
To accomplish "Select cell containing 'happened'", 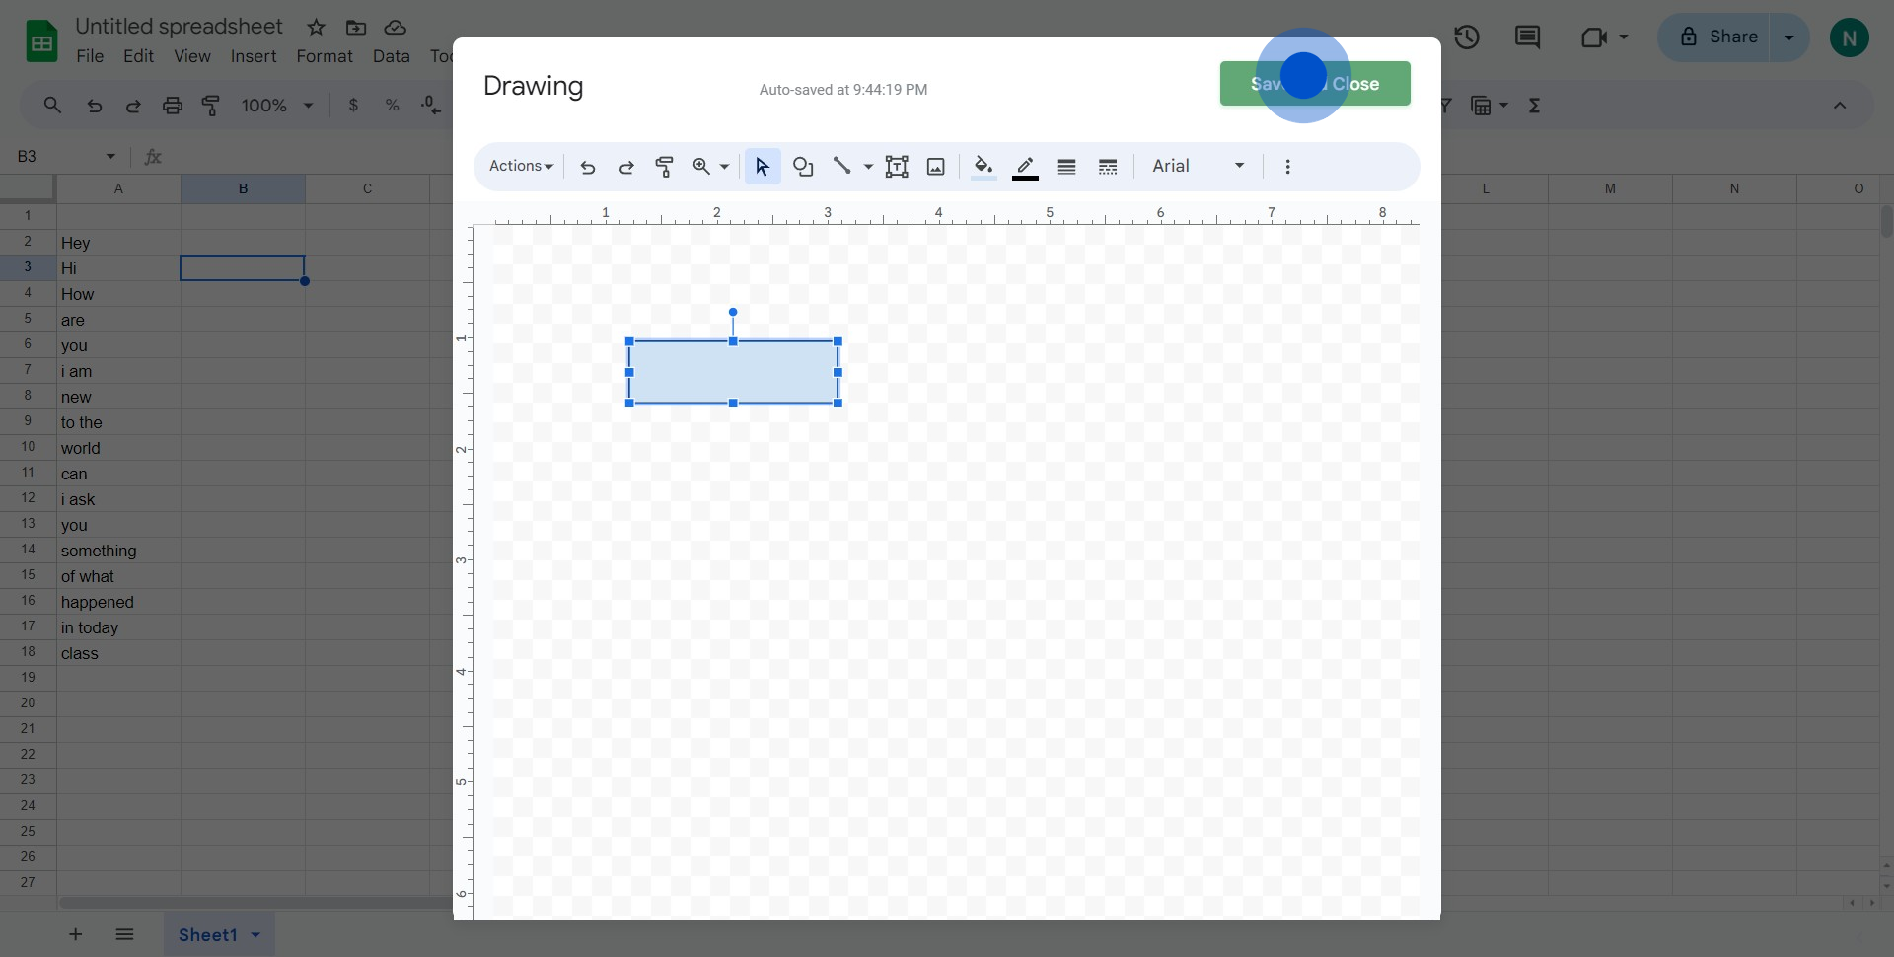I will [x=118, y=602].
